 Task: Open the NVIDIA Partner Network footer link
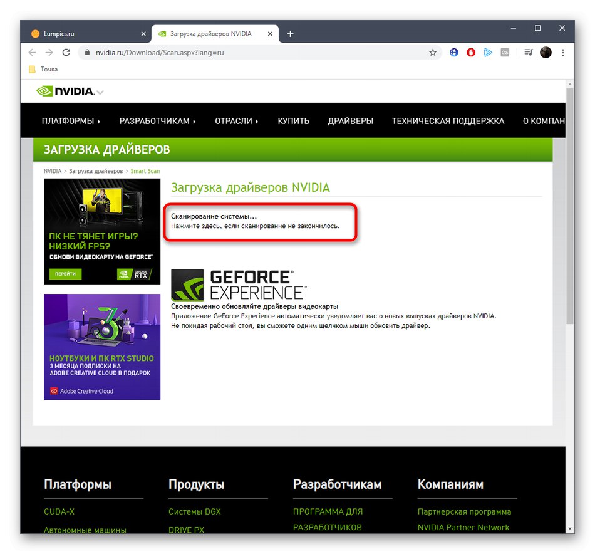pos(463,528)
